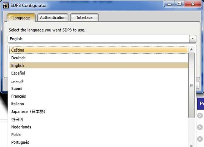Choose the Korean (한국어) language entry
Viewport: 204px width, 147px height.
(99, 119)
